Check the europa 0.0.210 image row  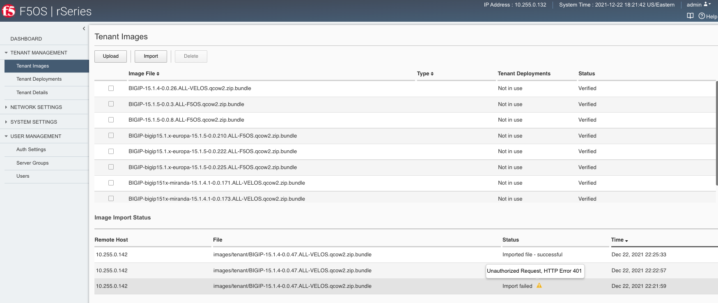point(111,136)
